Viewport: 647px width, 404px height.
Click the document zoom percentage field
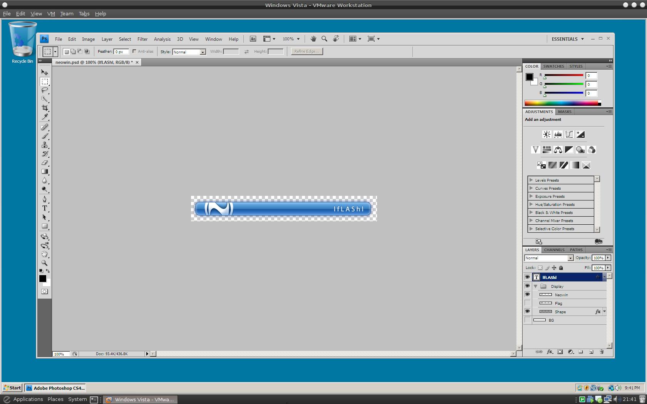point(61,354)
